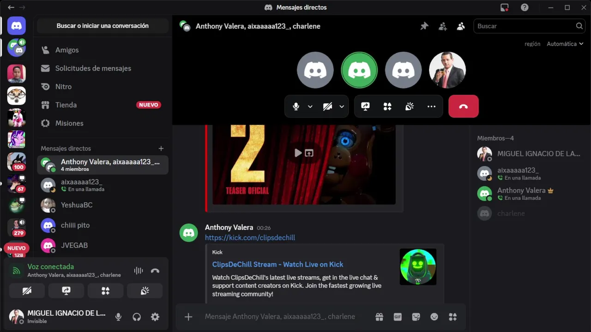Open attachment plus button in message box

point(188,317)
